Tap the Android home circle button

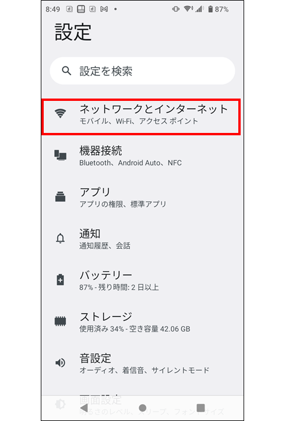[143, 408]
